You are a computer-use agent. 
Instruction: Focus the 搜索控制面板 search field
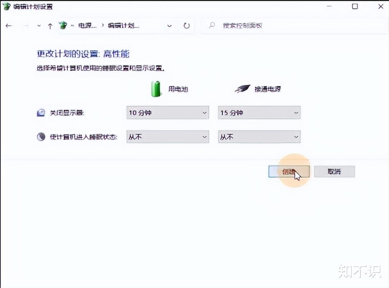[x=294, y=25]
